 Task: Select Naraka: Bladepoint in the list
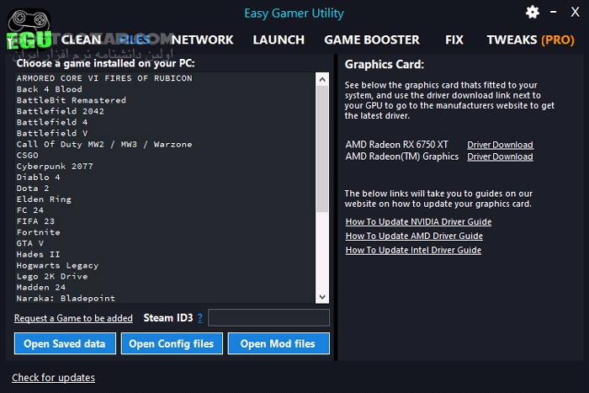pos(165,298)
